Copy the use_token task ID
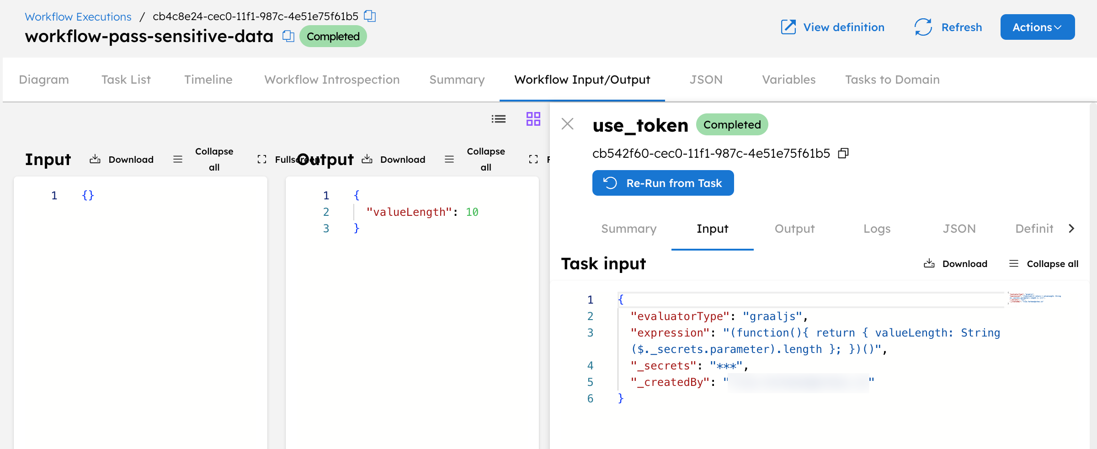This screenshot has width=1097, height=449. click(843, 153)
